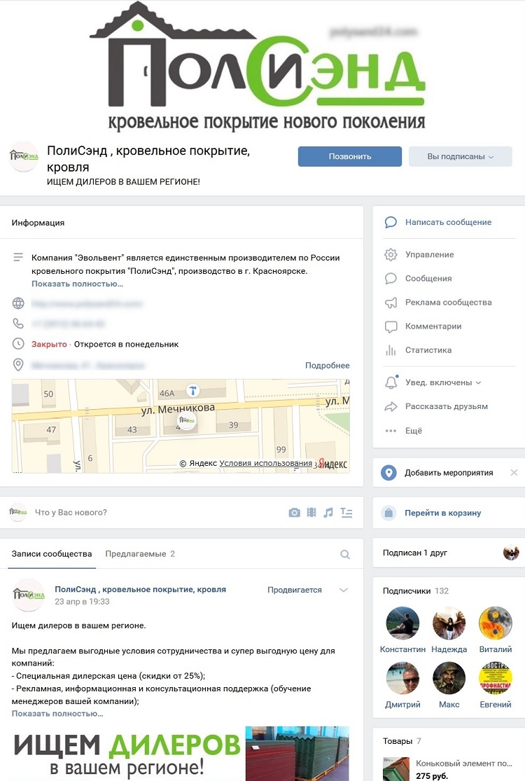This screenshot has width=525, height=781.
Task: Create an article with the text icon
Action: pos(346,513)
